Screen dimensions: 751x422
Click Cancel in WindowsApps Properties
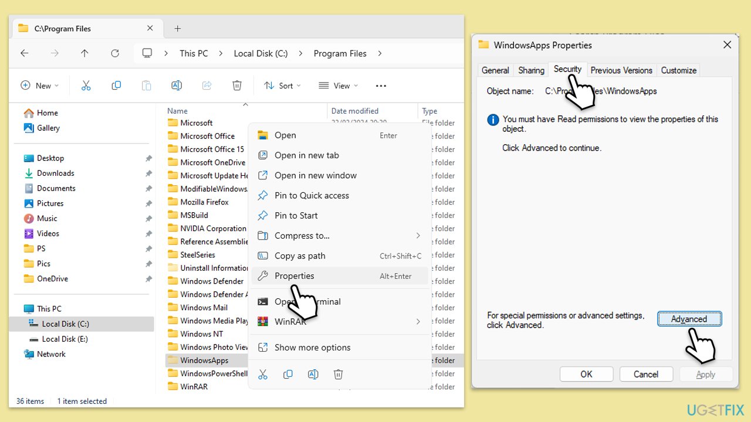(x=645, y=374)
